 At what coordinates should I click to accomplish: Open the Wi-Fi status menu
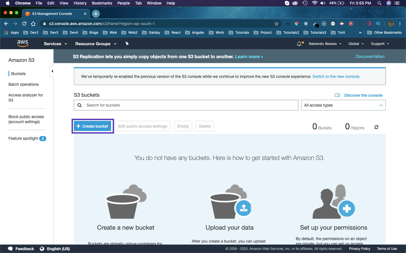(x=315, y=3)
